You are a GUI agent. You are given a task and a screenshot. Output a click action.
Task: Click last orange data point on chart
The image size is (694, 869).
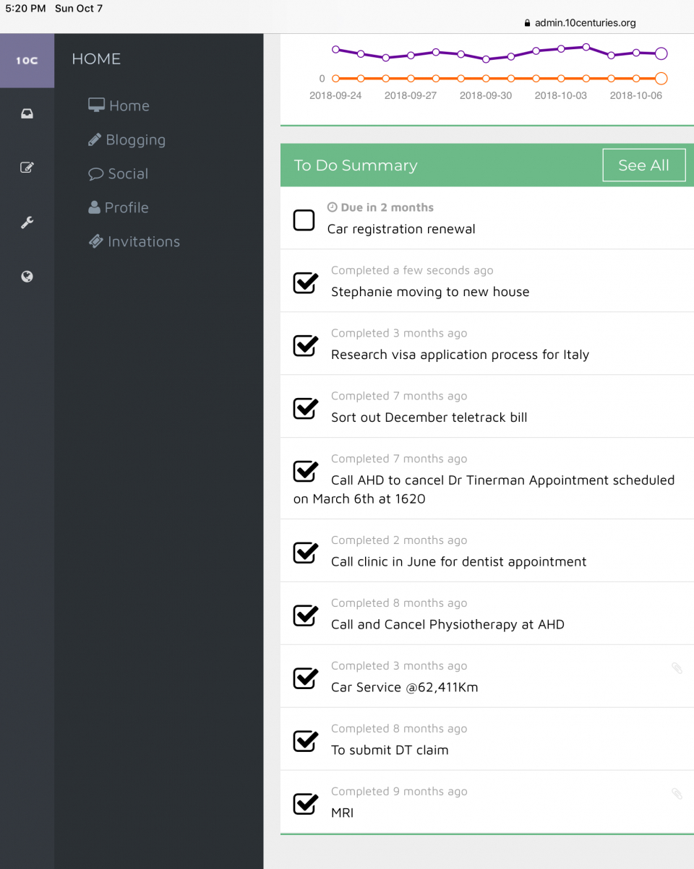pos(661,79)
